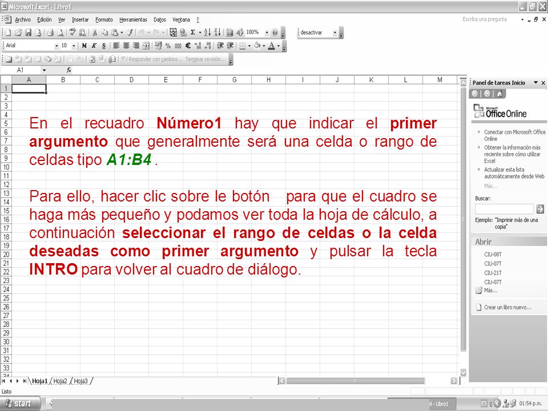This screenshot has width=548, height=411.
Task: Switch to the Hoja2 sheet tab
Action: pyautogui.click(x=60, y=381)
